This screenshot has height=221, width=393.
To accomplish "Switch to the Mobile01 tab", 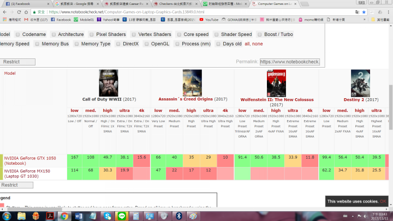I will click(225, 4).
